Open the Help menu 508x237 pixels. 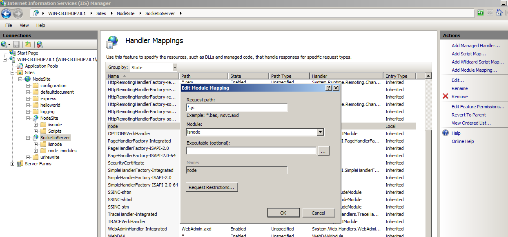[41, 25]
